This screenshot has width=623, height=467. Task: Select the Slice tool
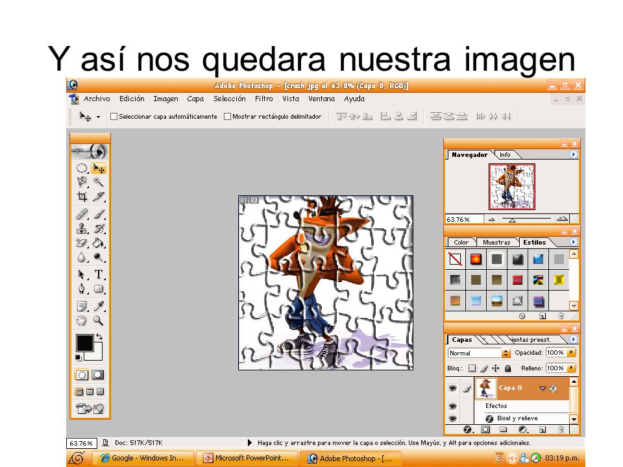[x=98, y=196]
